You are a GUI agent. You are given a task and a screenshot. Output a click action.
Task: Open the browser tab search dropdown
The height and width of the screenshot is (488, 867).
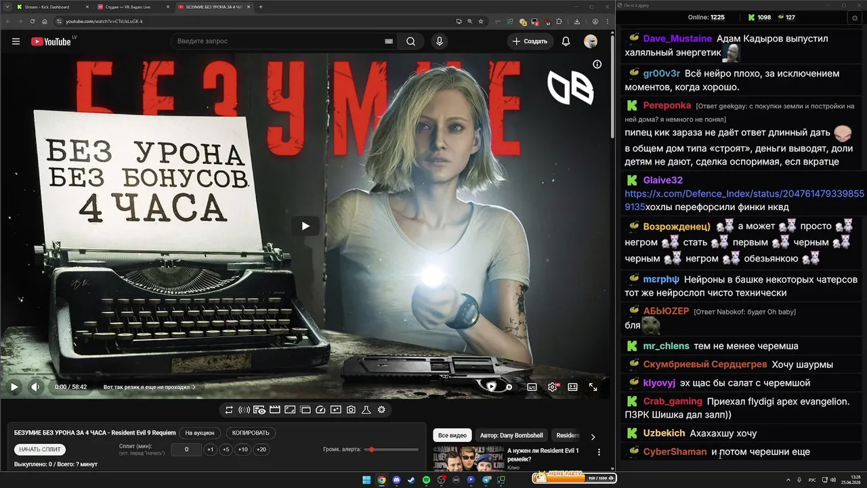coord(6,7)
